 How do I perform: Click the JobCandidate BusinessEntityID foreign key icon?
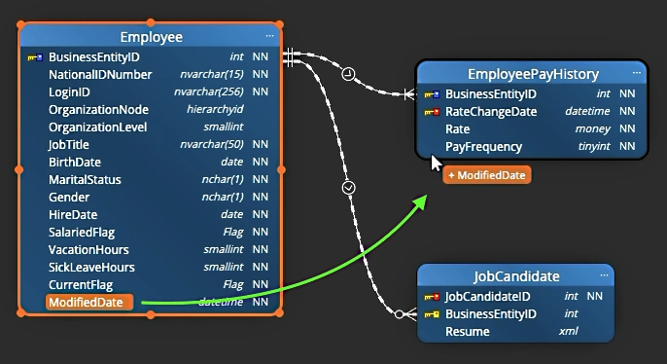tap(432, 314)
